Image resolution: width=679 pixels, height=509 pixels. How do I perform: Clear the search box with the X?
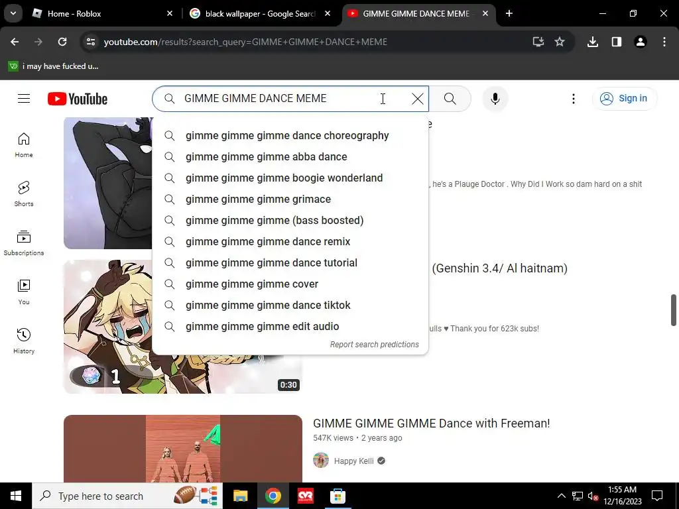pyautogui.click(x=418, y=99)
